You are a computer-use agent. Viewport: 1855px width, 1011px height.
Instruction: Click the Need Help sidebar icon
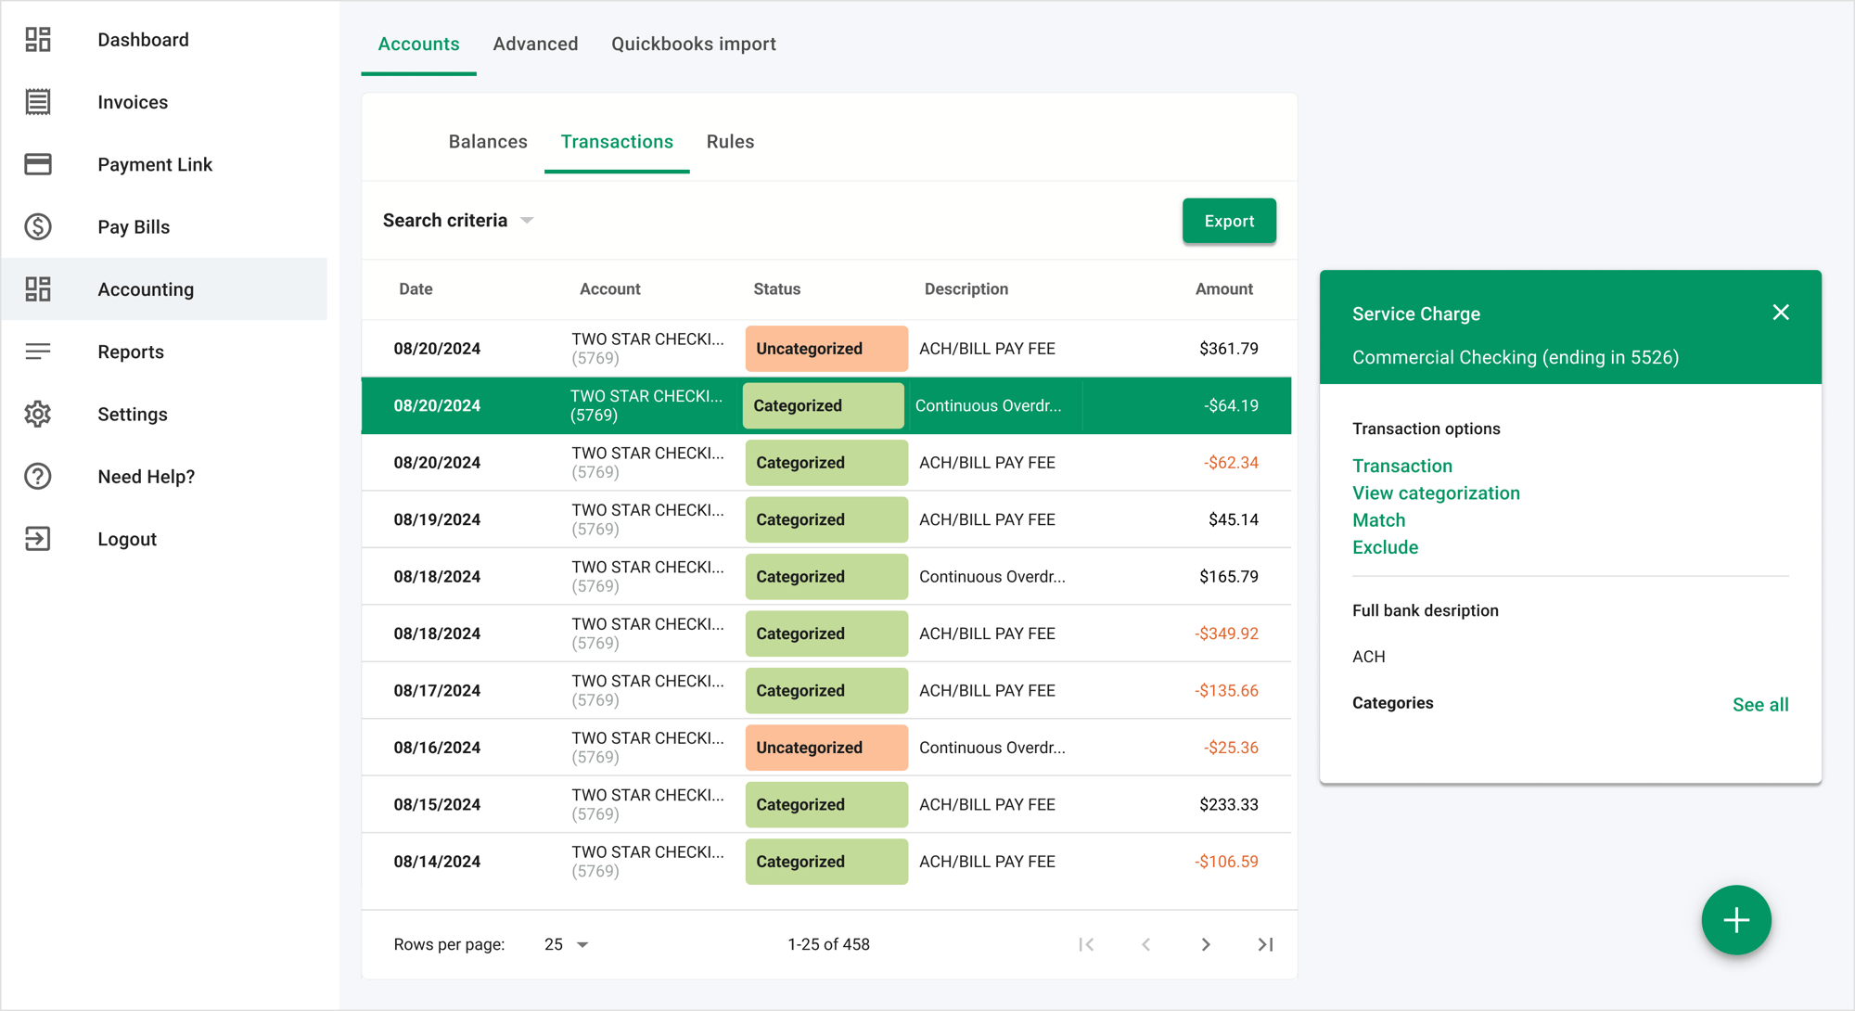(37, 476)
